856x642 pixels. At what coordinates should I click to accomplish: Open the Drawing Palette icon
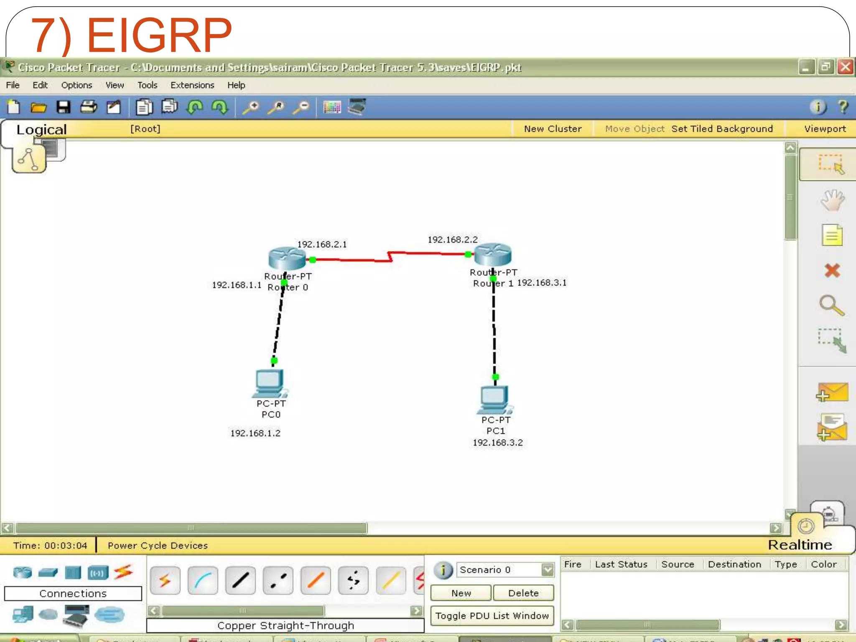click(332, 107)
